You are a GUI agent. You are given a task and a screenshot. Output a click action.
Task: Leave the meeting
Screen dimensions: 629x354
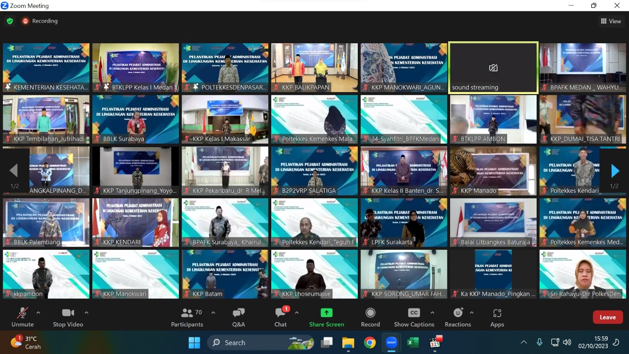(x=607, y=317)
